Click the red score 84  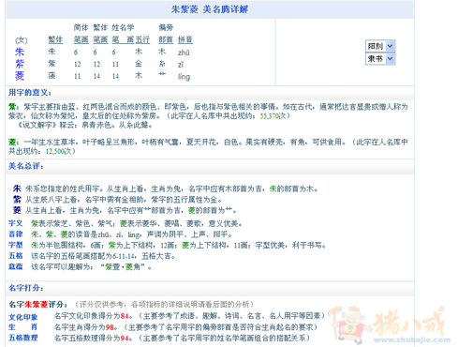(125, 316)
